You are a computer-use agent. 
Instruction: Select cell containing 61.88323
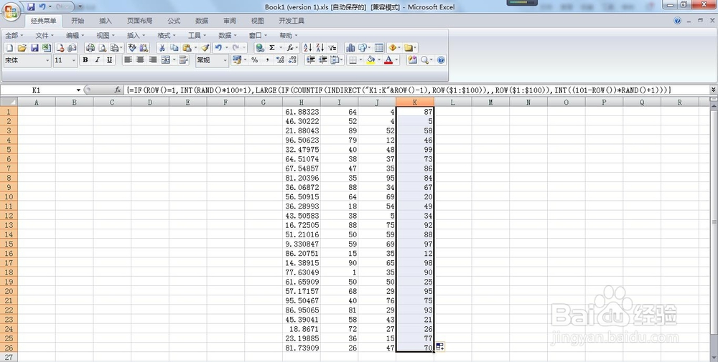click(302, 112)
